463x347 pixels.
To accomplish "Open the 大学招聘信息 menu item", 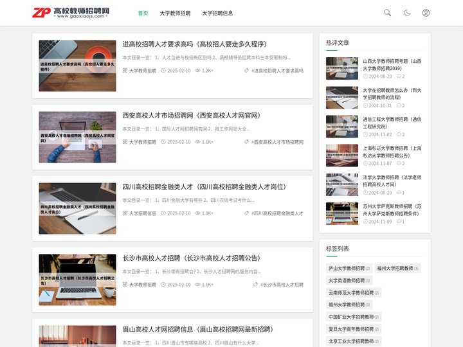I will (217, 13).
